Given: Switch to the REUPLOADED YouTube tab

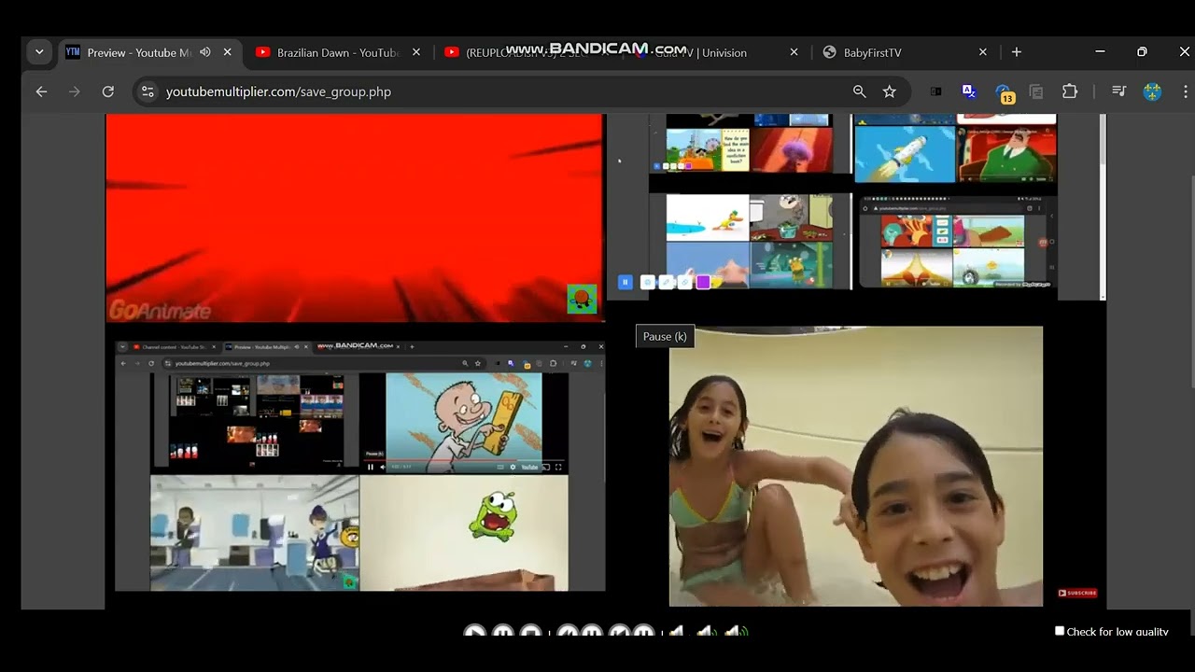Looking at the screenshot, I should (527, 52).
